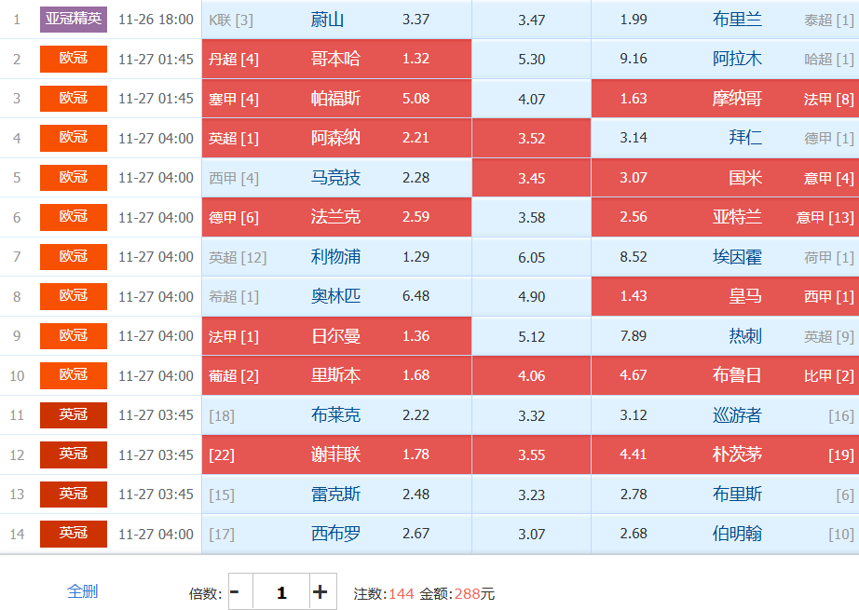Viewport: 859px width, 610px height.
Task: Deselect 阿森纳 home win odds 2.21
Action: (336, 138)
